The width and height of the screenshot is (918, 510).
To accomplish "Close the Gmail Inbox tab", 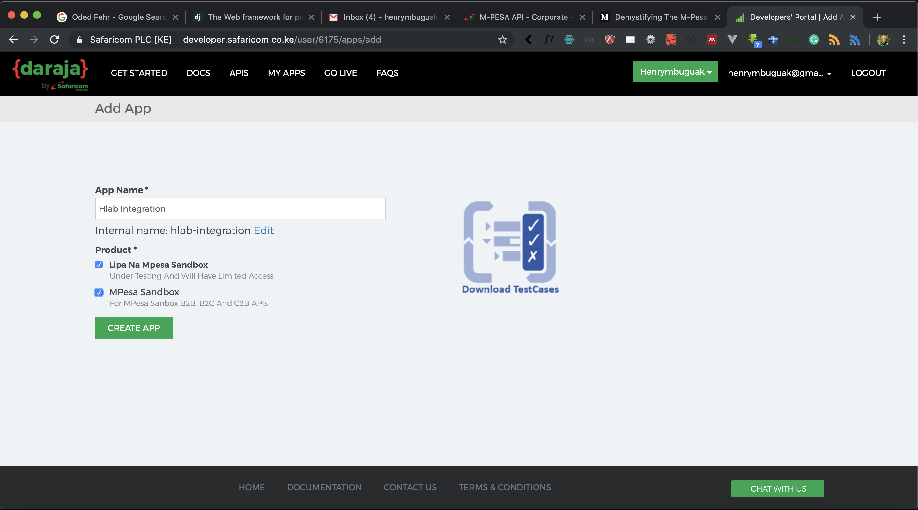I will [x=447, y=17].
